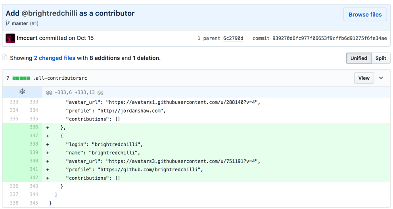Click the green diffstat bar for .all-contributorsrc
The height and width of the screenshot is (209, 393).
coord(21,78)
